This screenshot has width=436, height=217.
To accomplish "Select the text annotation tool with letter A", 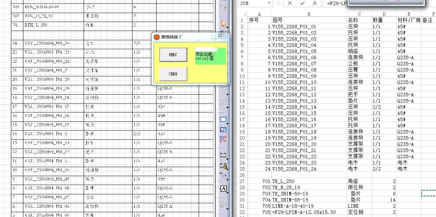I will click(224, 188).
